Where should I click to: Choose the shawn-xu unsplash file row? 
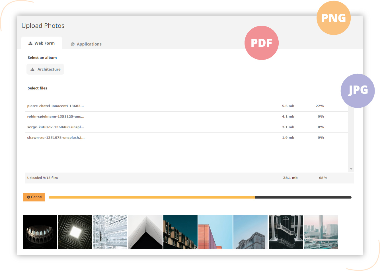[x=56, y=138]
